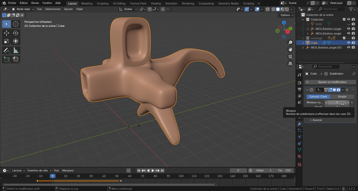Select the Move tool in the toolbar

pos(6,33)
